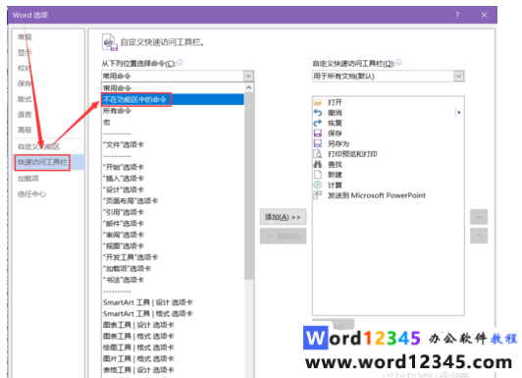This screenshot has width=522, height=378.
Task: Choose "审阅"选项卡 from the list
Action: point(173,235)
